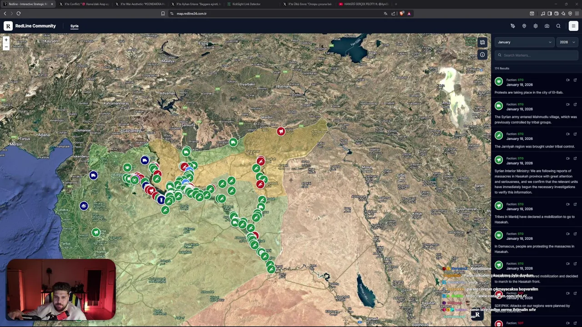Select the 'Tribes in Manbij have declared mobilization' entry

pyautogui.click(x=536, y=213)
